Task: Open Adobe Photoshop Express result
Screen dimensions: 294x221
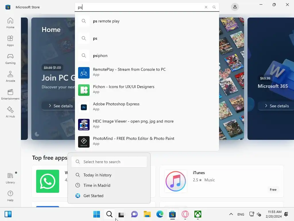Action: [147, 107]
